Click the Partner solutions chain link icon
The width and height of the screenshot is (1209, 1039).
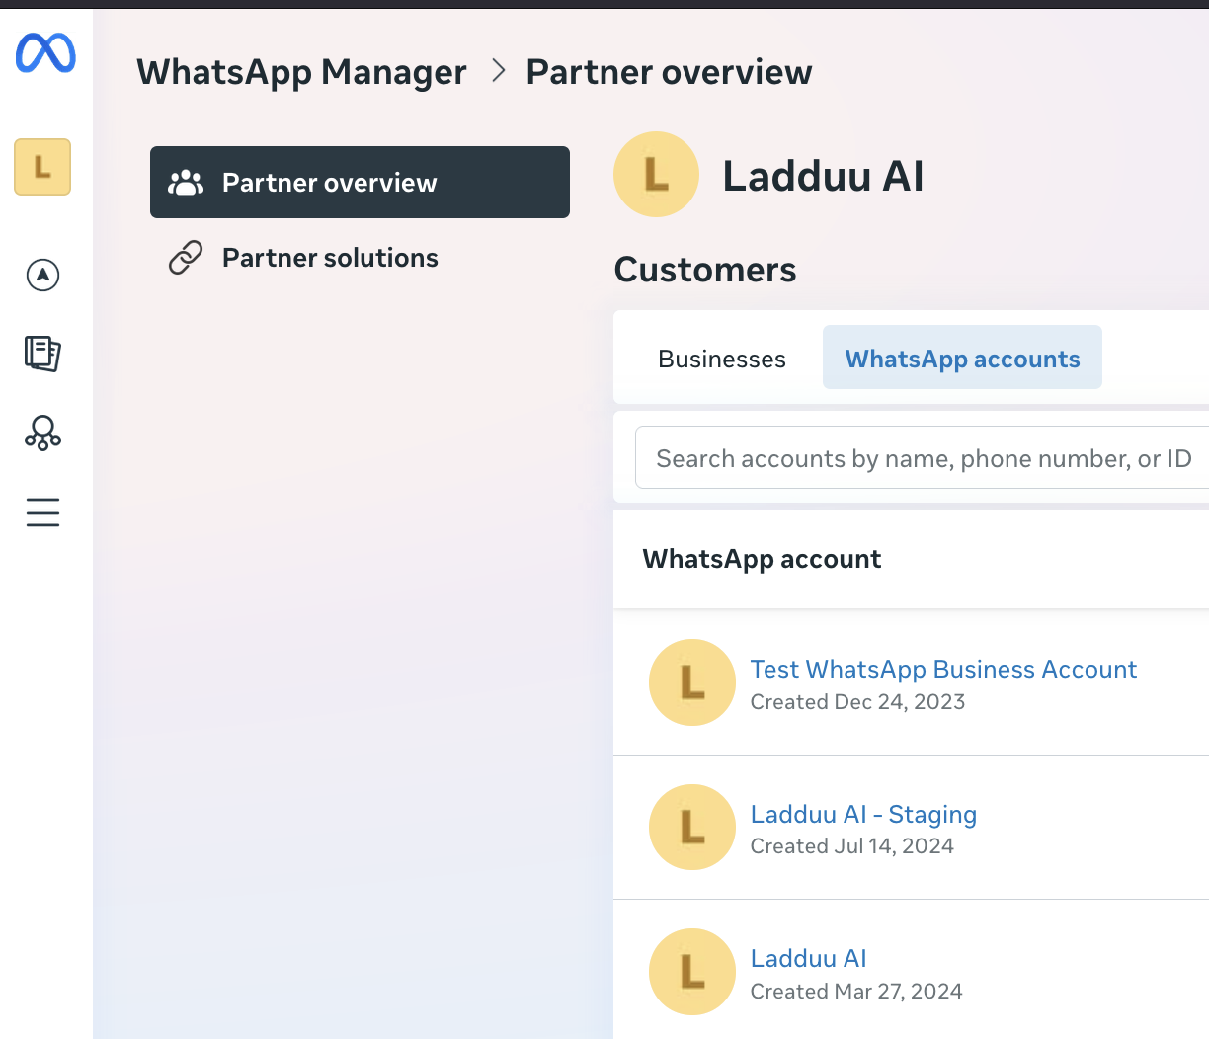coord(186,258)
